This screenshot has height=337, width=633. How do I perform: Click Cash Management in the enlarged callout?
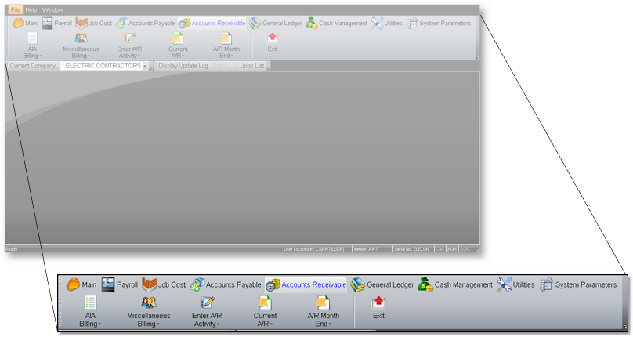point(455,284)
